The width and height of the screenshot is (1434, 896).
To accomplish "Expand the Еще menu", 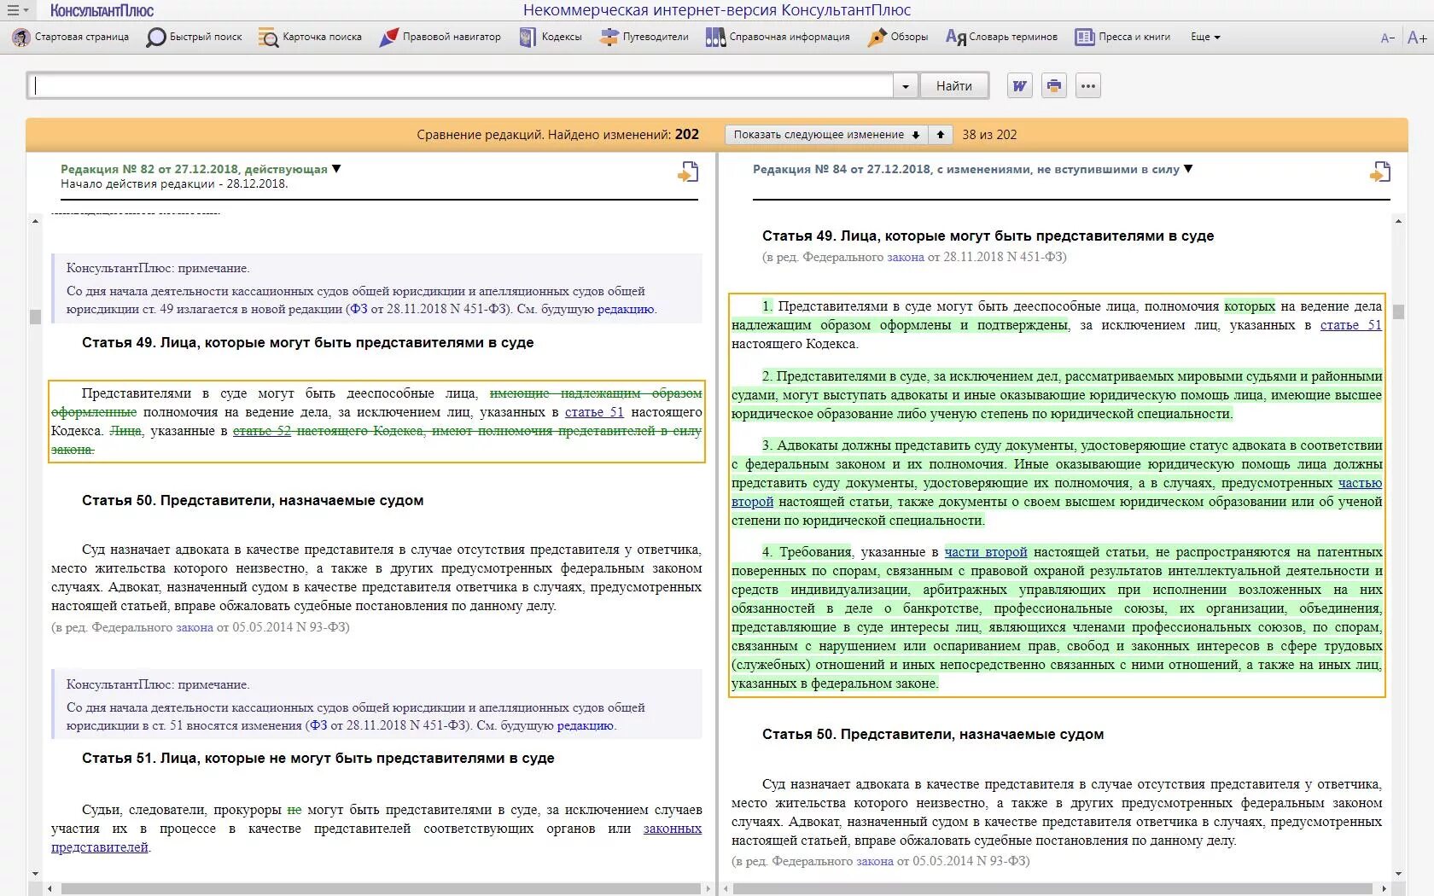I will 1205,37.
